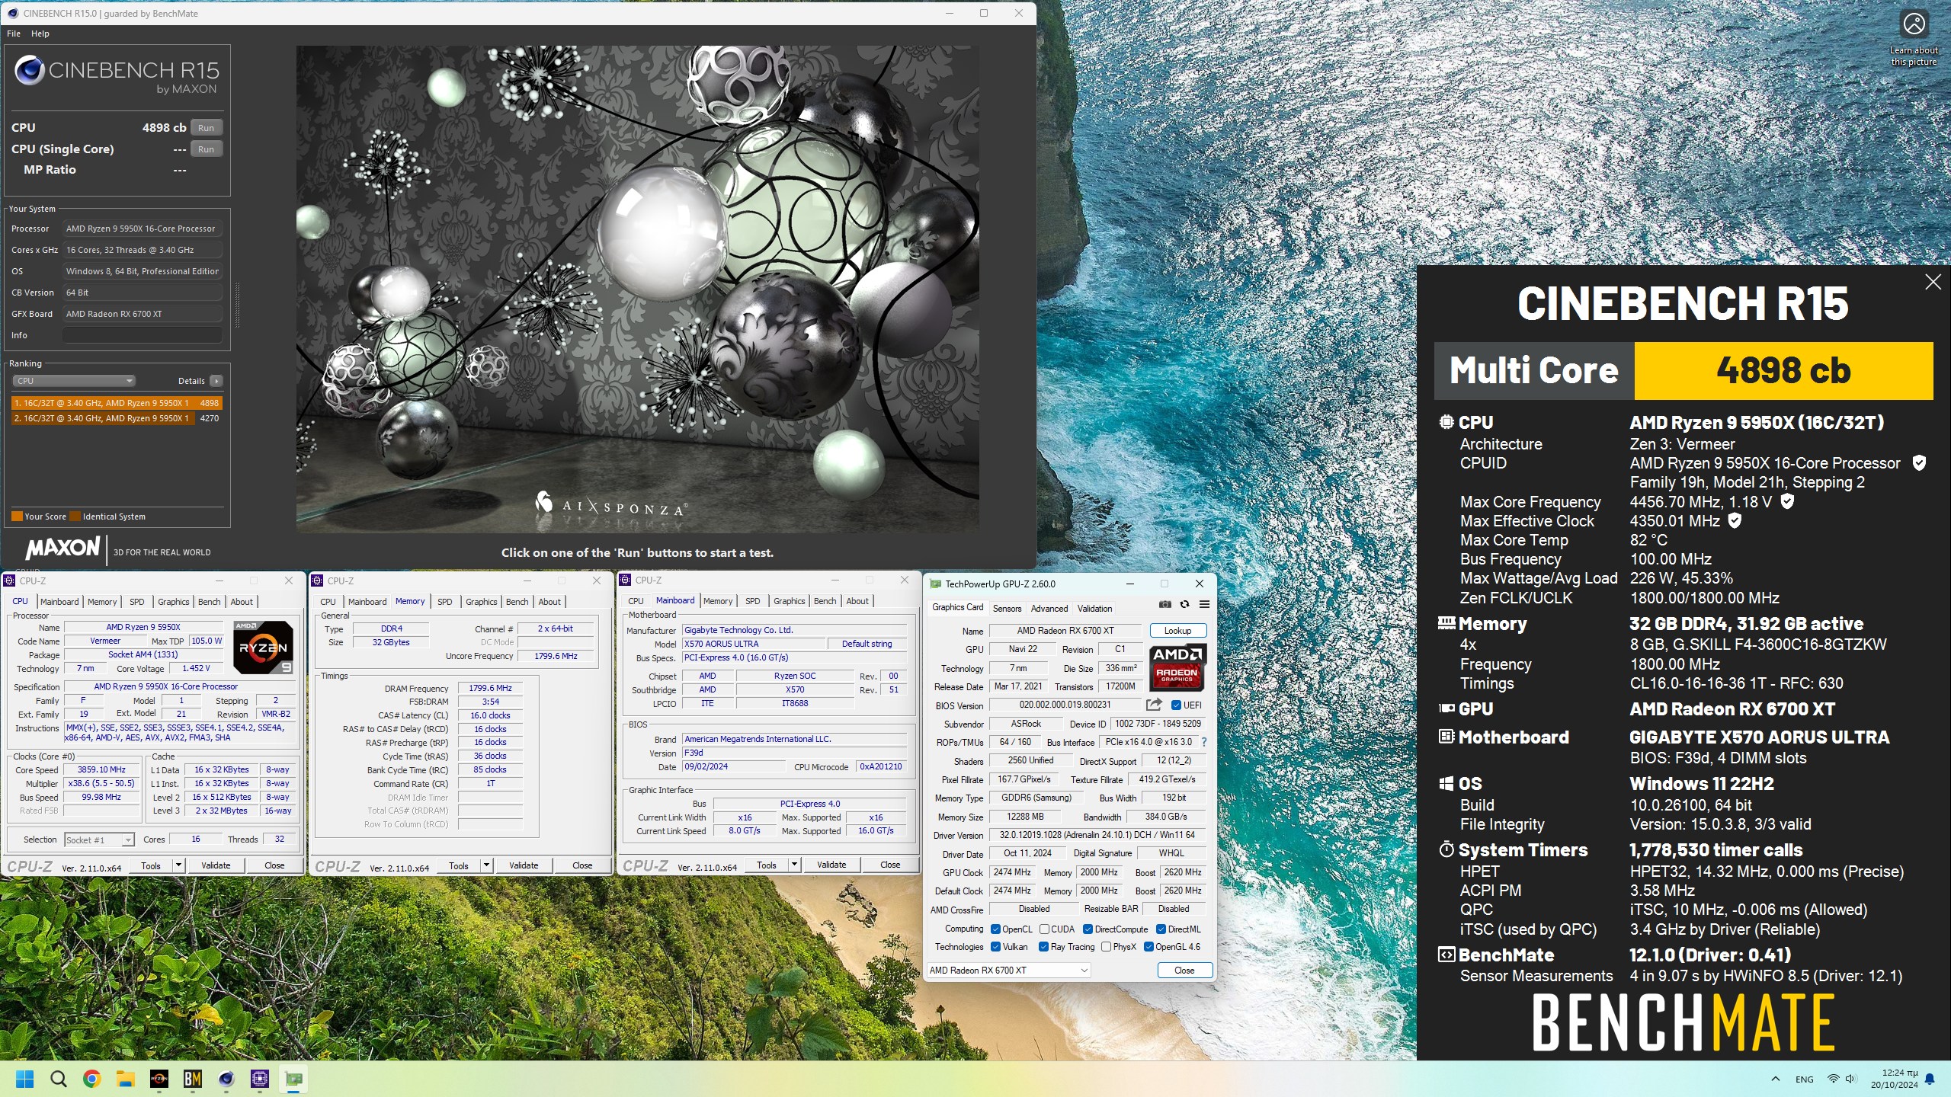Toggle the UEFI checkbox in GPU-Z
Screen dimensions: 1951x1097
pyautogui.click(x=1176, y=705)
